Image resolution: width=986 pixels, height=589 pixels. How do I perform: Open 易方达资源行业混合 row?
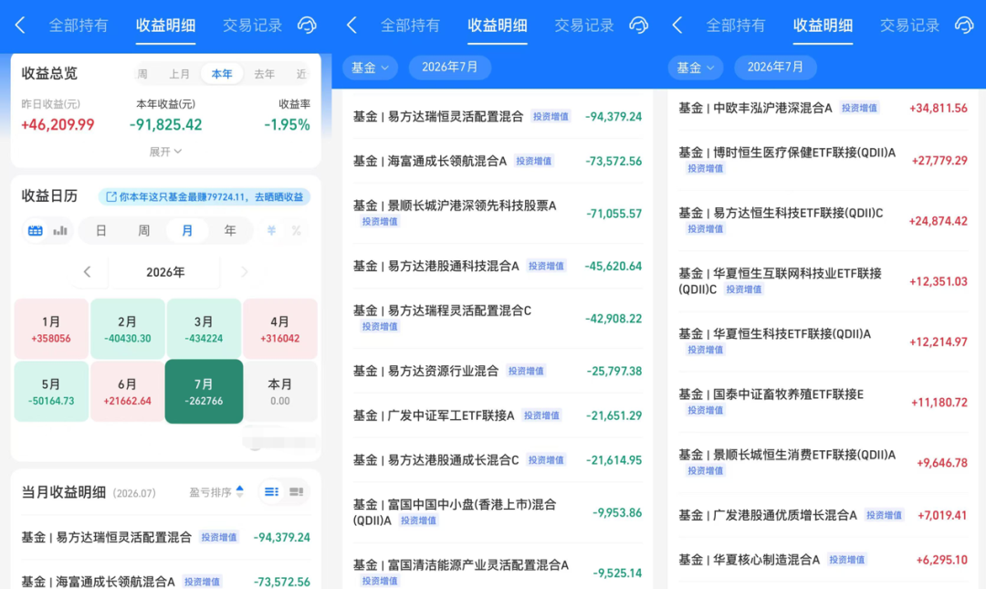pos(497,372)
